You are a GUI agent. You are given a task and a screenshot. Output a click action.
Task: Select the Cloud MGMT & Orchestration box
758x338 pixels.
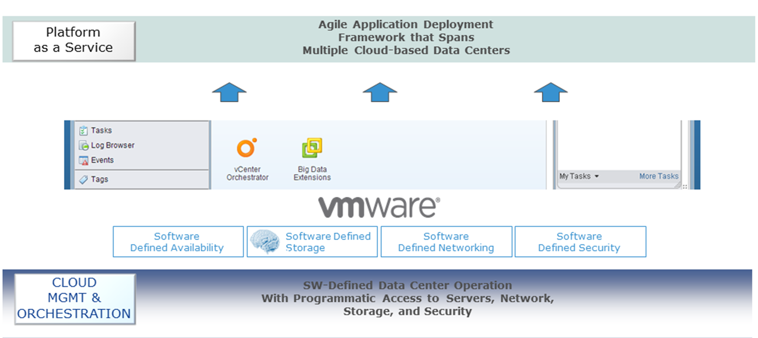75,299
